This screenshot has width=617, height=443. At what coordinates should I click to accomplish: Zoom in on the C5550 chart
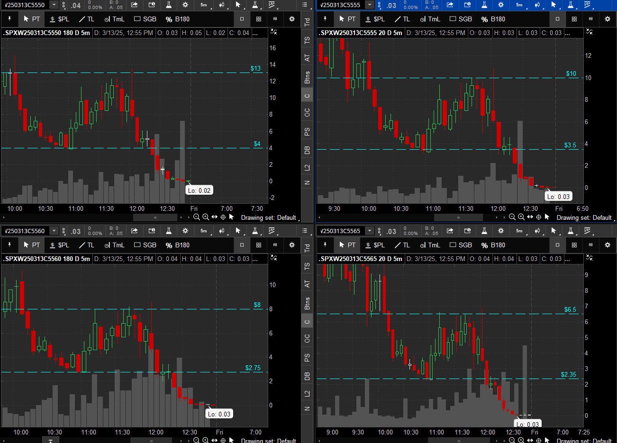206,217
